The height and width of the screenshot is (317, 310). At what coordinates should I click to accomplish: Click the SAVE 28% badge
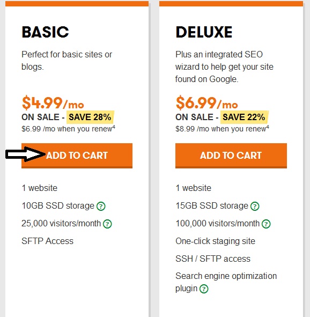pyautogui.click(x=90, y=117)
